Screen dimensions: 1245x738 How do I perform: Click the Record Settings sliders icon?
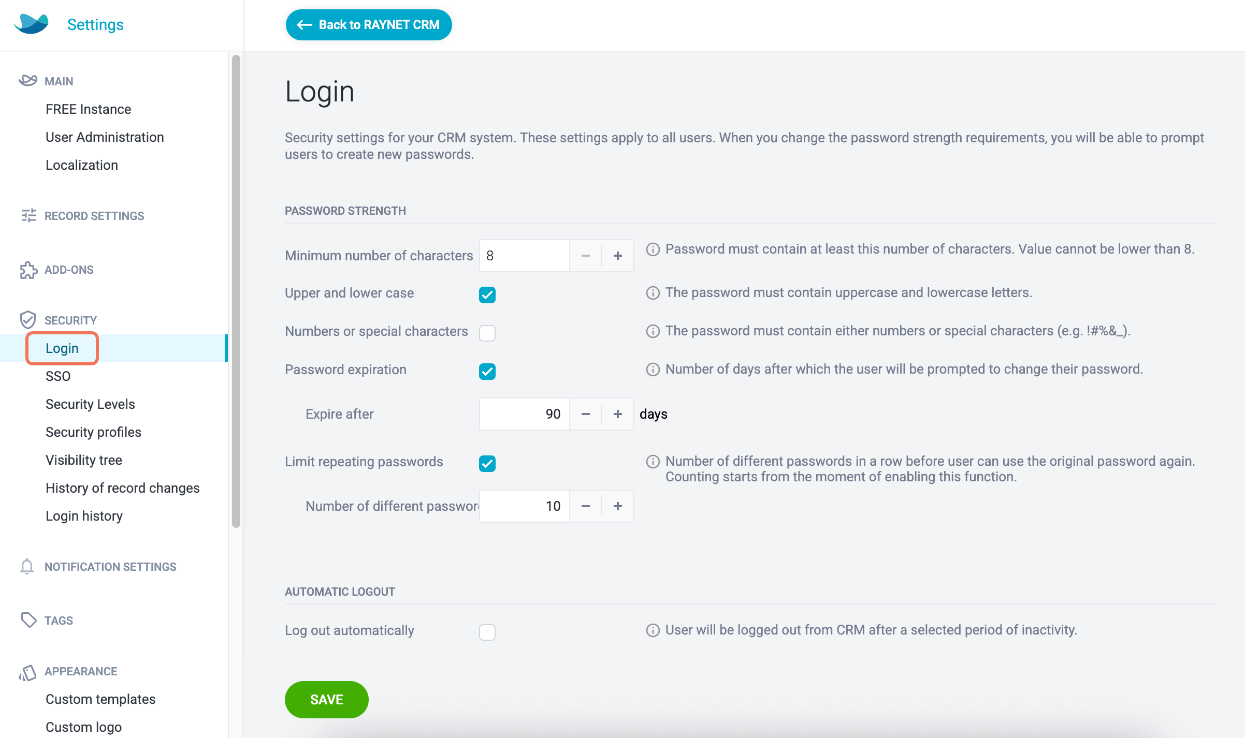(28, 215)
